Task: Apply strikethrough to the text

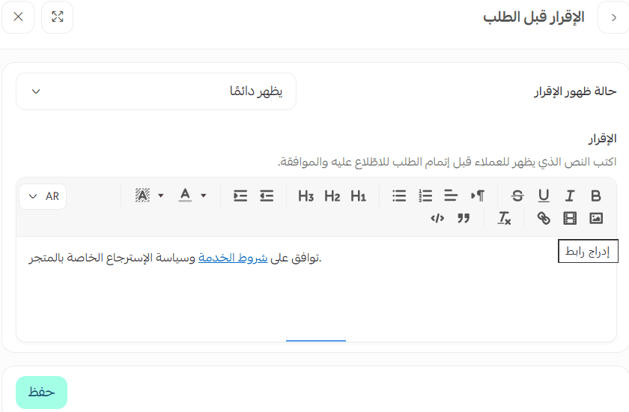Action: pos(517,196)
